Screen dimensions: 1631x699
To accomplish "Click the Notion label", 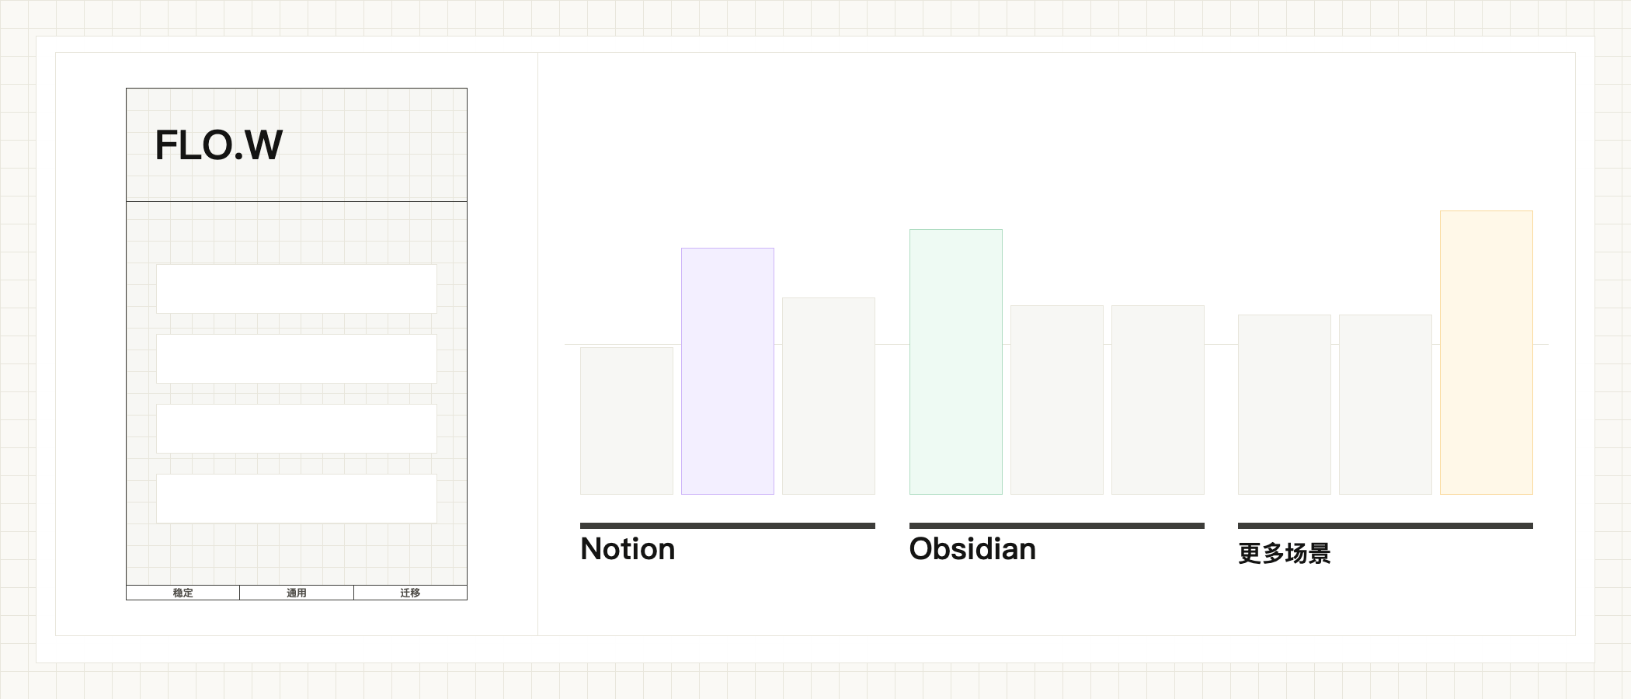I will tap(628, 549).
